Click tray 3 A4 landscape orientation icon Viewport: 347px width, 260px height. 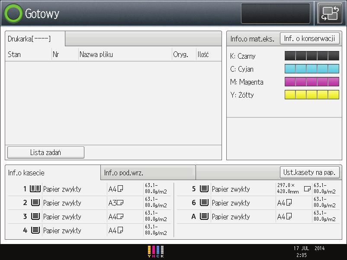pos(120,216)
